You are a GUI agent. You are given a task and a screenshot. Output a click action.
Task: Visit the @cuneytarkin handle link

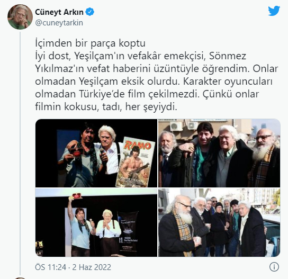pyautogui.click(x=59, y=23)
